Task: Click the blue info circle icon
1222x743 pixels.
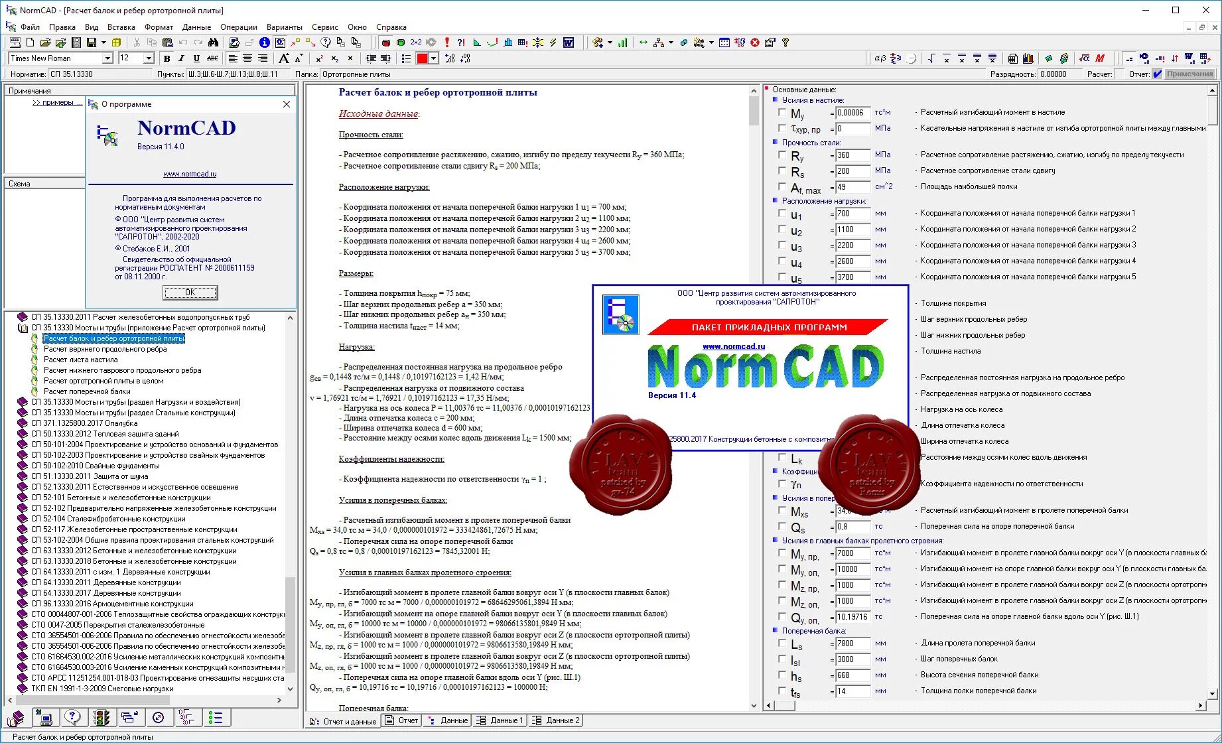Action: [264, 42]
